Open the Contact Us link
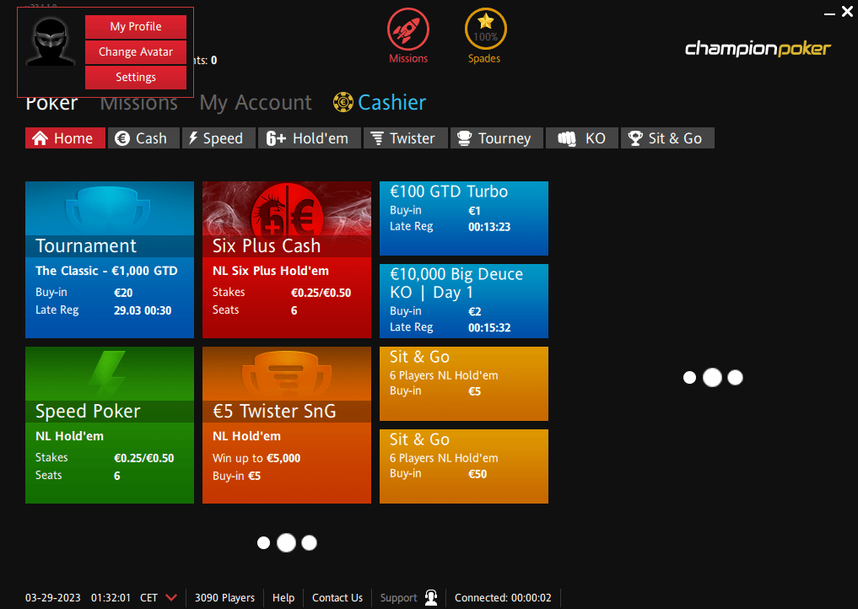The image size is (858, 609). click(x=337, y=597)
